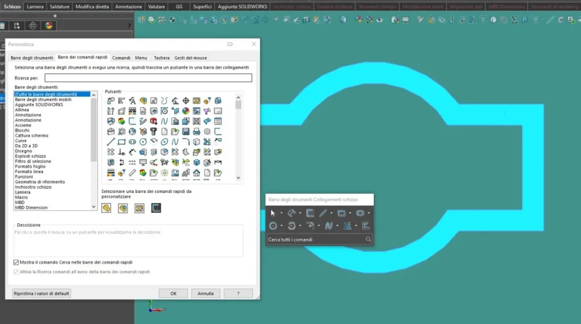
Task: Open dropdown arrow beside the Spline tool
Action: (337, 225)
